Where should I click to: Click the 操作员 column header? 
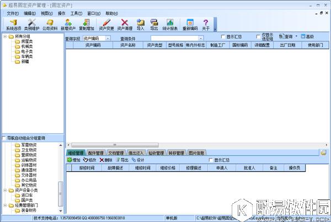(295, 168)
